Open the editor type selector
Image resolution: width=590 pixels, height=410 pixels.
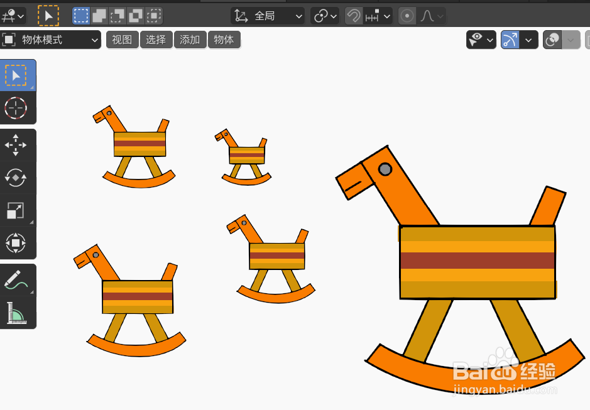pyautogui.click(x=13, y=15)
